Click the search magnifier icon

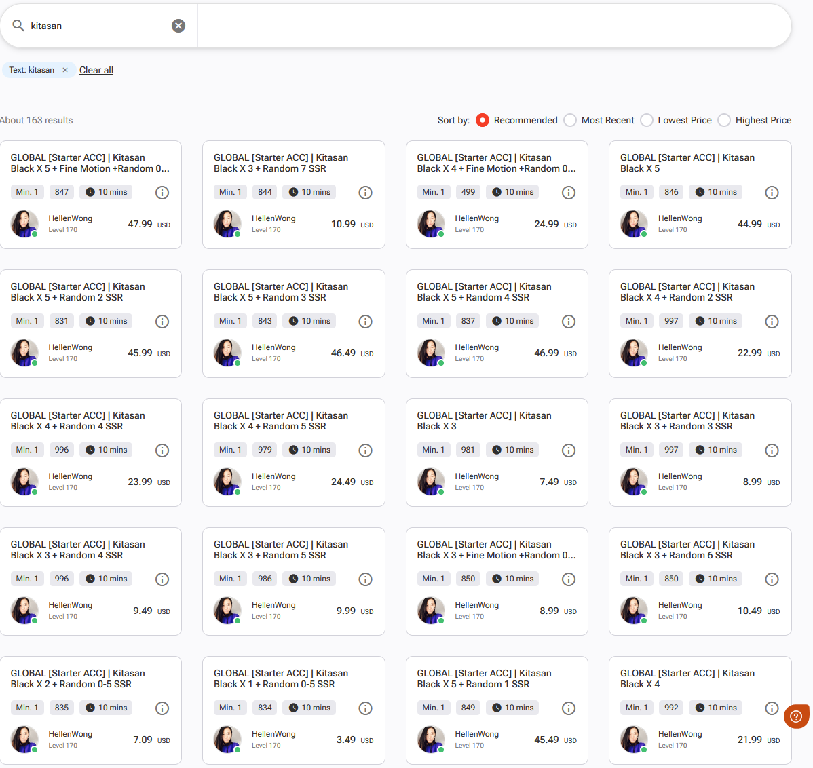[x=18, y=25]
